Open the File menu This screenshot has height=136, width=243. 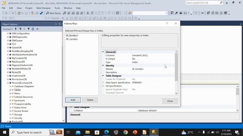point(3,8)
